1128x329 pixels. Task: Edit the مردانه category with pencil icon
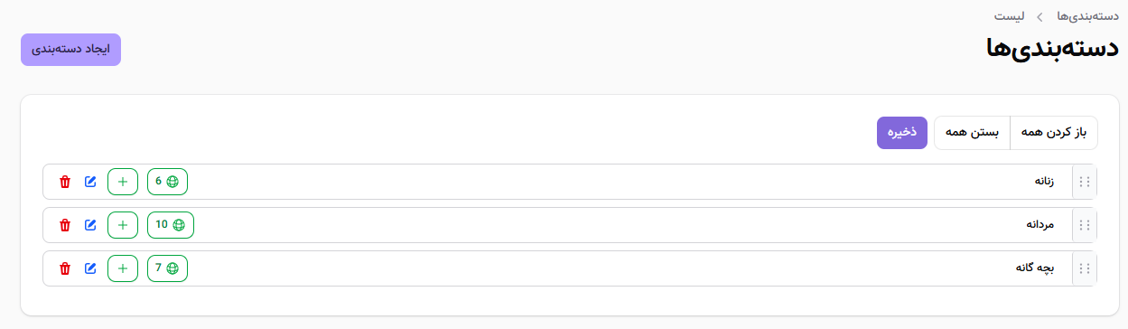coord(89,225)
